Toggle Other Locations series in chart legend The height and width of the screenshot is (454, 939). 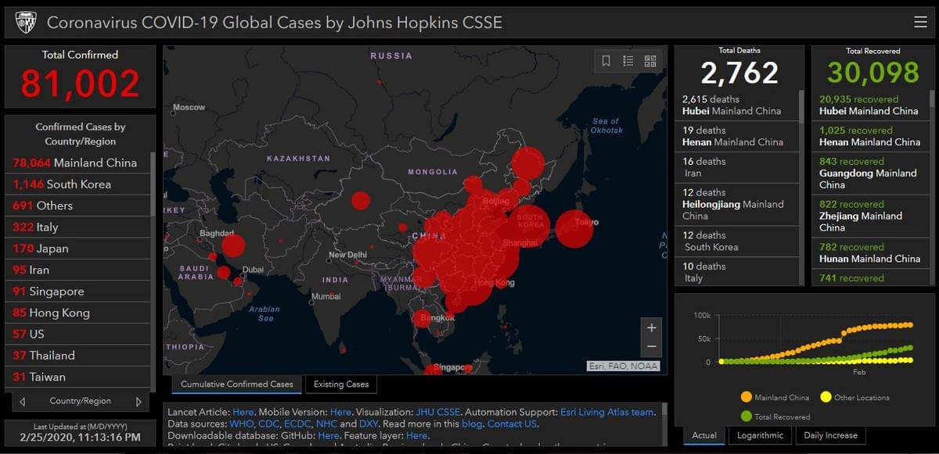[854, 398]
